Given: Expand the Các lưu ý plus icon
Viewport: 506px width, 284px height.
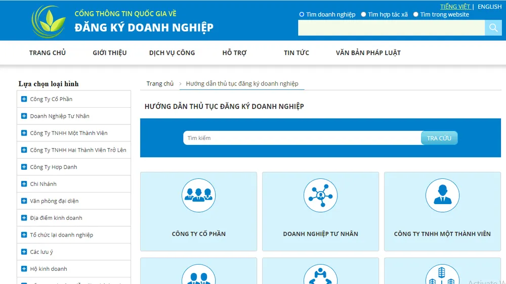Looking at the screenshot, I should 24,252.
